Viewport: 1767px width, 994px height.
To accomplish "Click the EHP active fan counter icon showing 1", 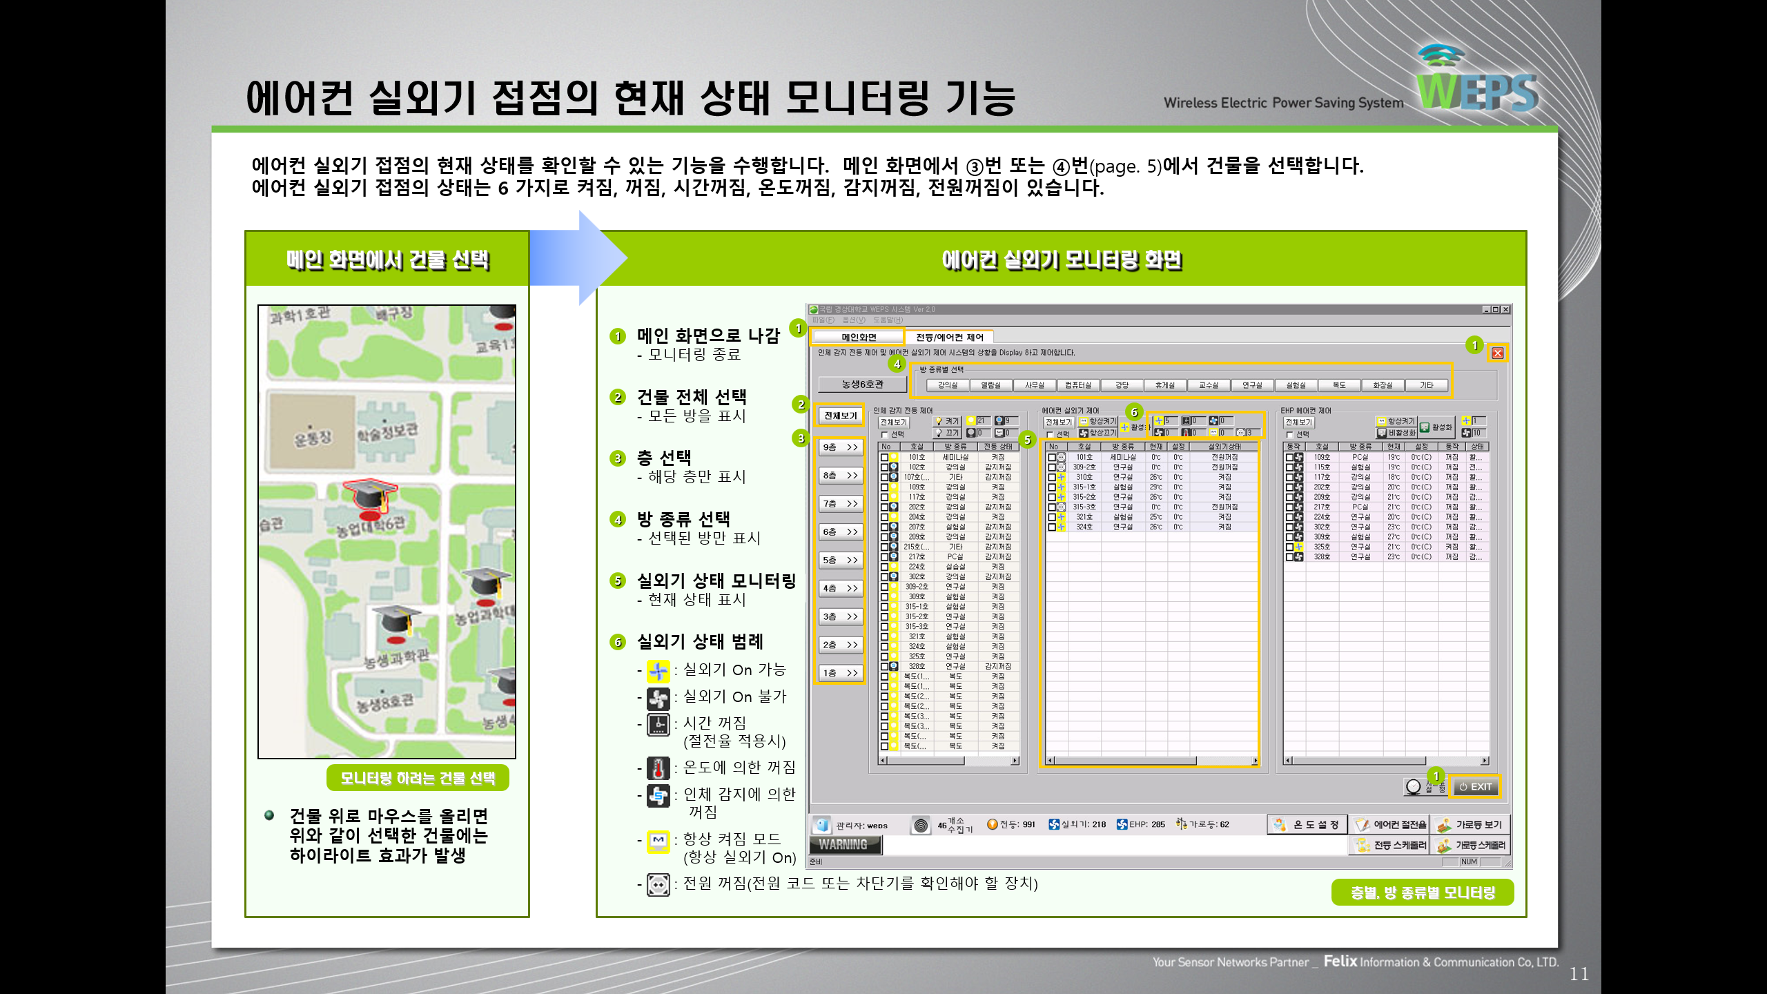I will (1466, 420).
